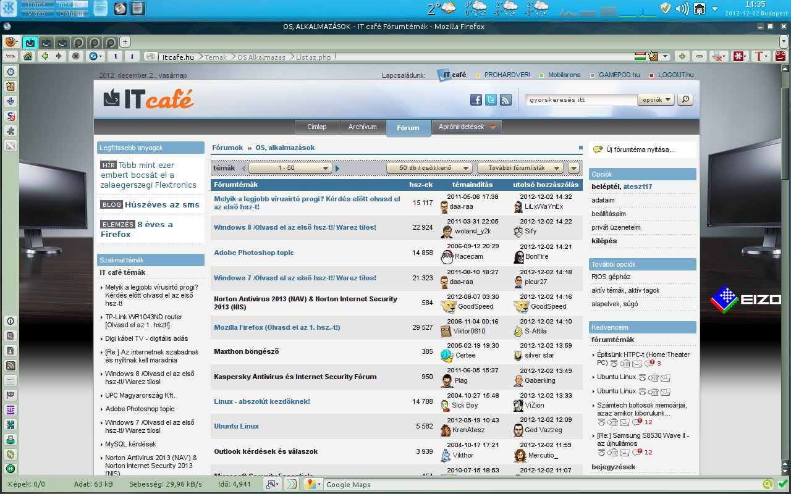This screenshot has width=791, height=494.
Task: Open privát üzeneteim link
Action: (x=615, y=227)
